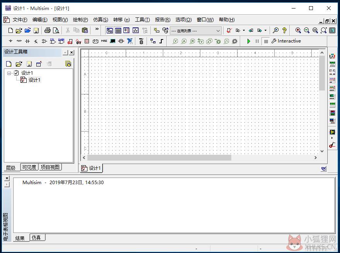The image size is (340, 253).
Task: Switch to the 项目视图 tab
Action: click(x=50, y=167)
